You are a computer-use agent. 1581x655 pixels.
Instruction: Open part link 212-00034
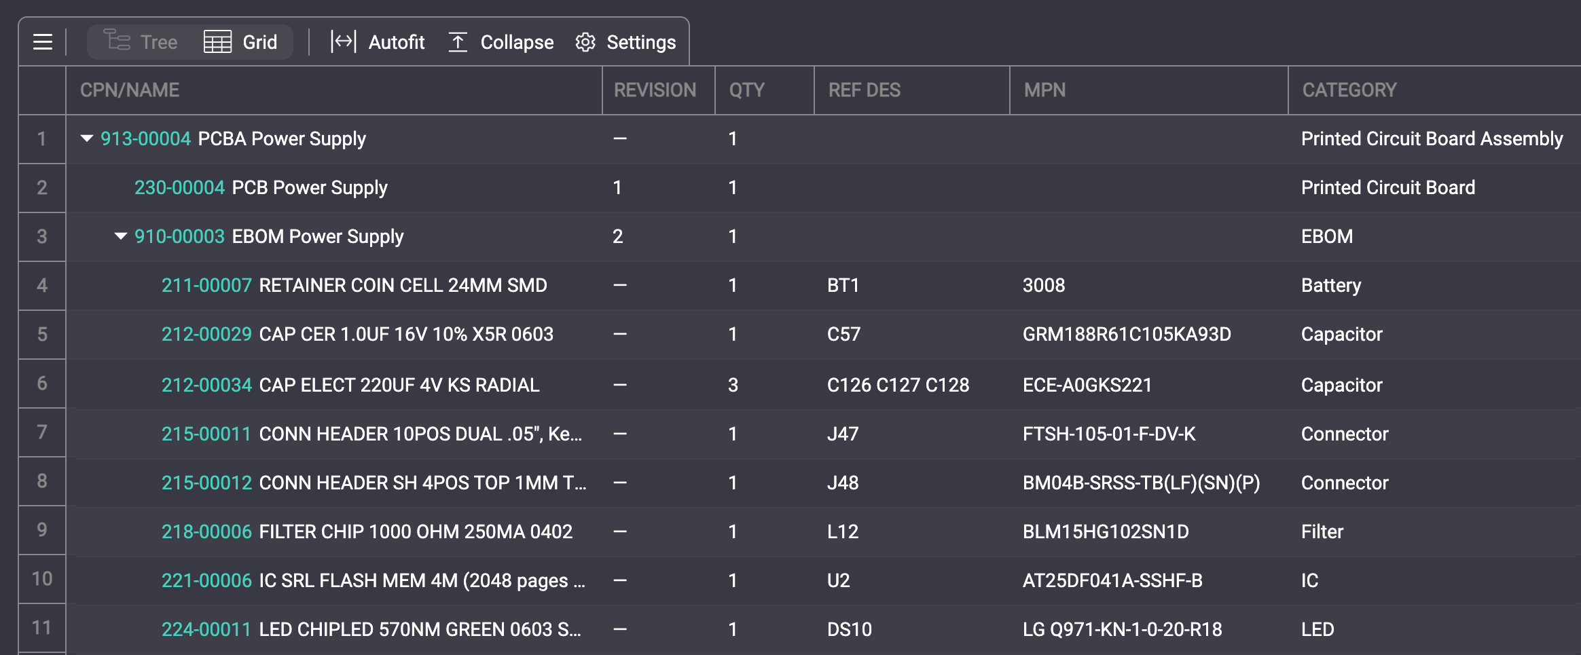[x=206, y=385]
